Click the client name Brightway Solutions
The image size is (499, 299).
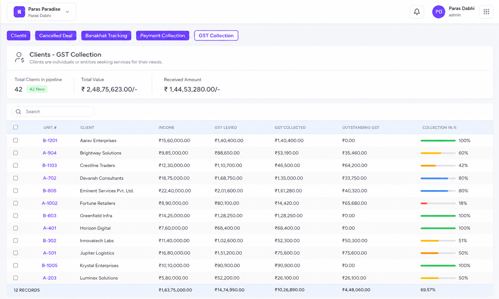pos(100,153)
